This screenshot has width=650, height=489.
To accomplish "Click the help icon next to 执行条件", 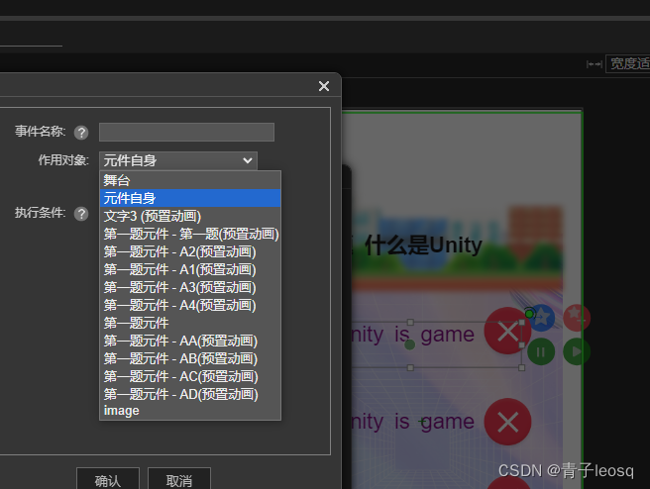I will [81, 214].
